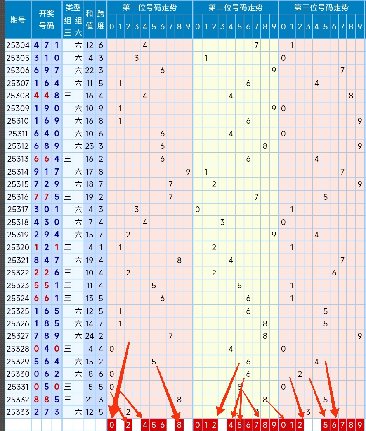Toggle red 7 box in second-position selection row
This screenshot has width=366, height=431.
click(x=256, y=425)
